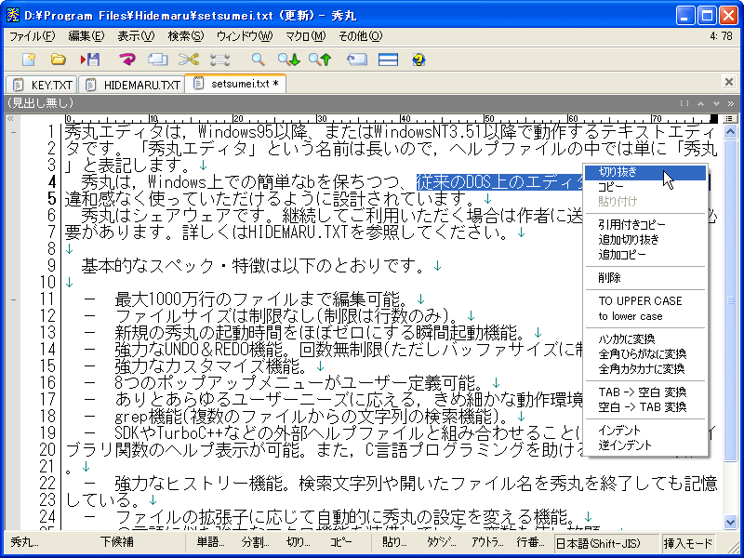This screenshot has height=558, width=744.
Task: Click the タグジ... function key button
Action: tap(441, 542)
